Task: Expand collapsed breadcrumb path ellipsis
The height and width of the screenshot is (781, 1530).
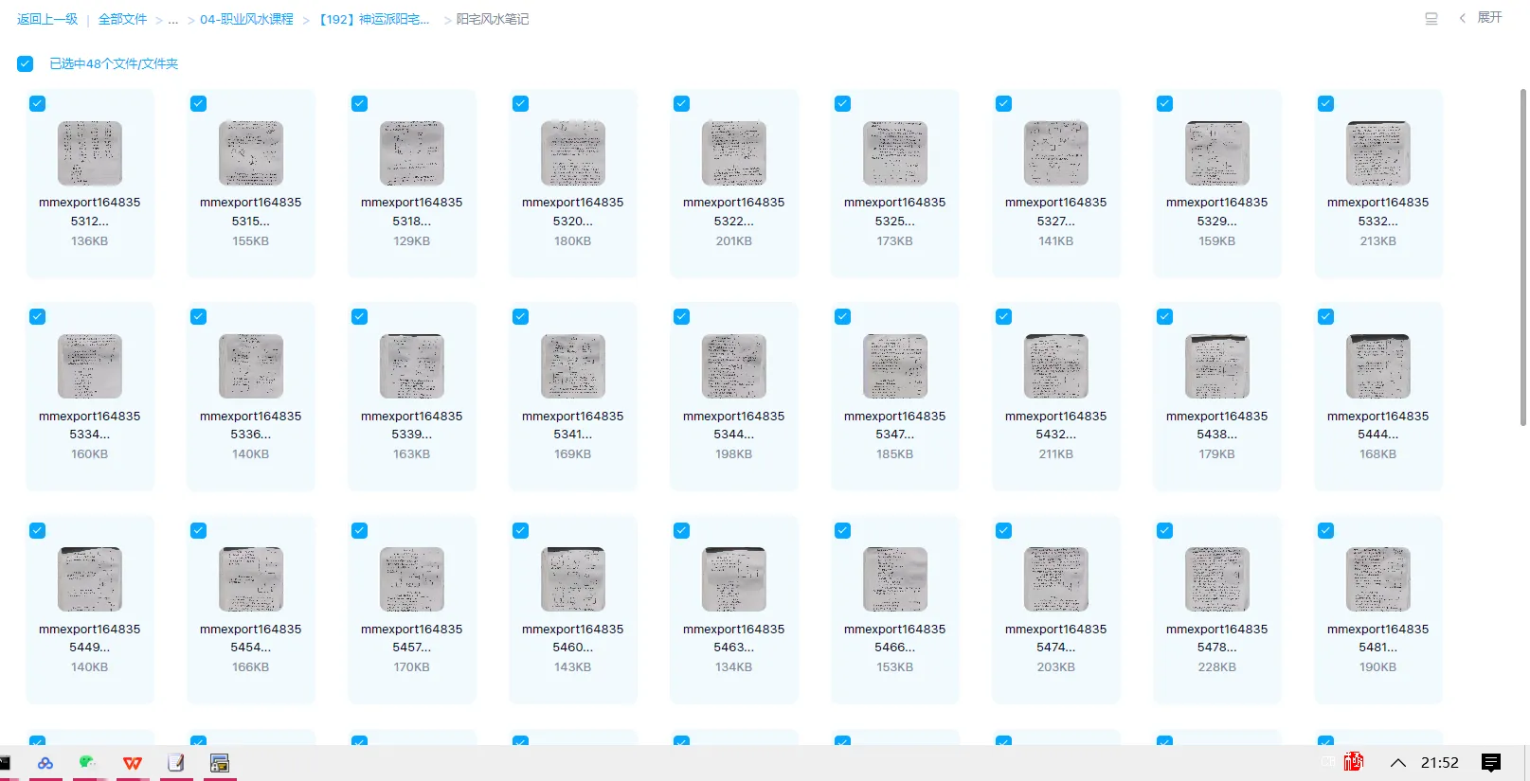Action: [x=172, y=19]
